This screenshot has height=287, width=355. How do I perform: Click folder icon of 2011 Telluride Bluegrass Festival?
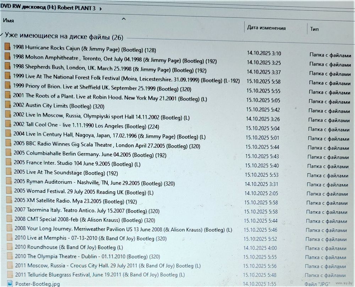click(10, 274)
